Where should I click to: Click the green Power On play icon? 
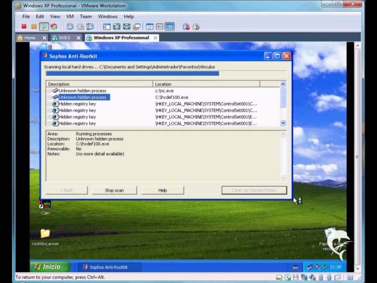coord(44,26)
